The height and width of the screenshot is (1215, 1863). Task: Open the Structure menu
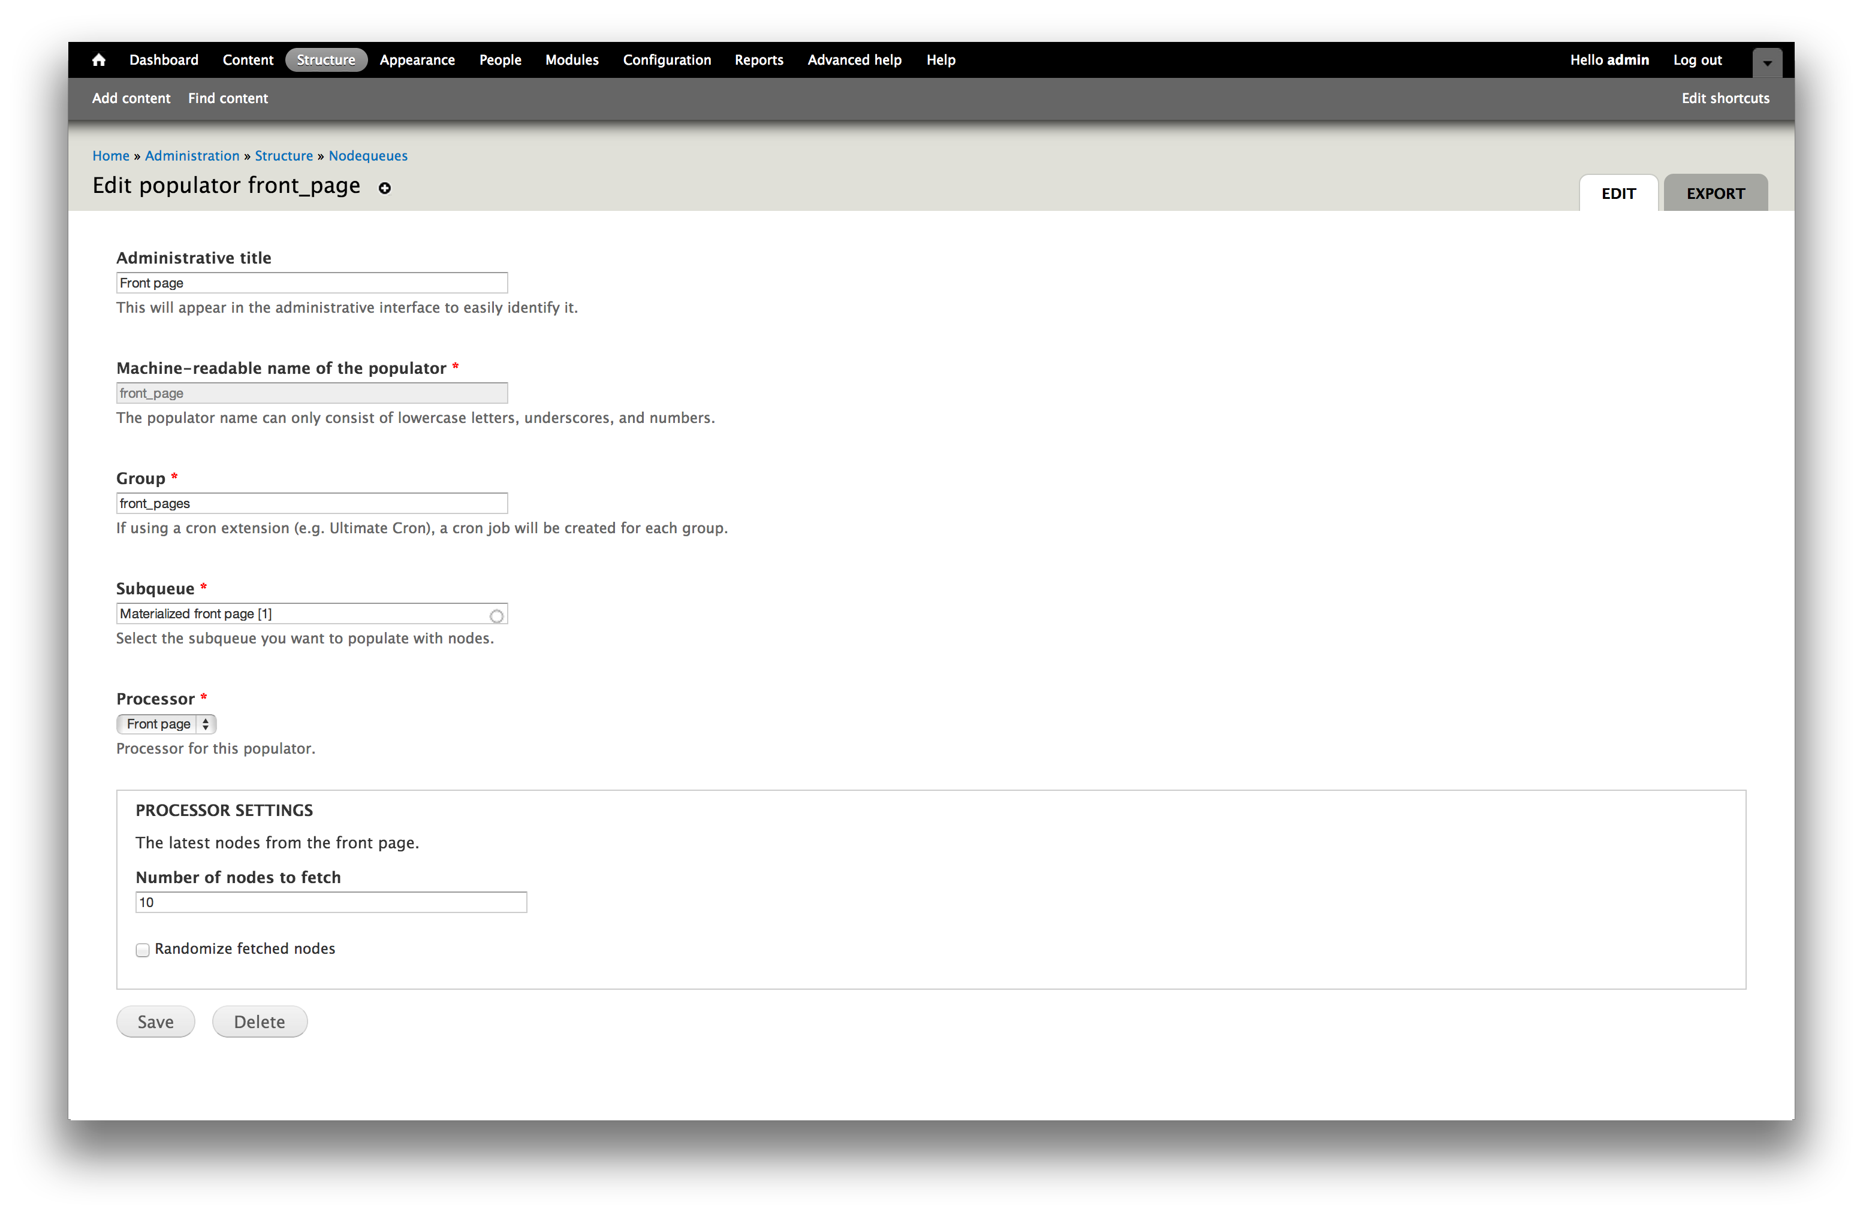[x=325, y=61]
